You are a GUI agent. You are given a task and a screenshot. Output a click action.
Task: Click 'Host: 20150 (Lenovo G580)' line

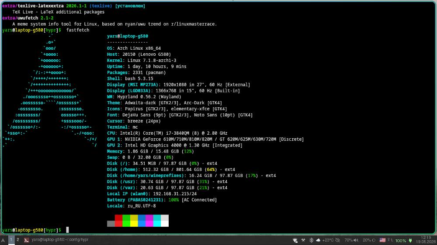(139, 54)
